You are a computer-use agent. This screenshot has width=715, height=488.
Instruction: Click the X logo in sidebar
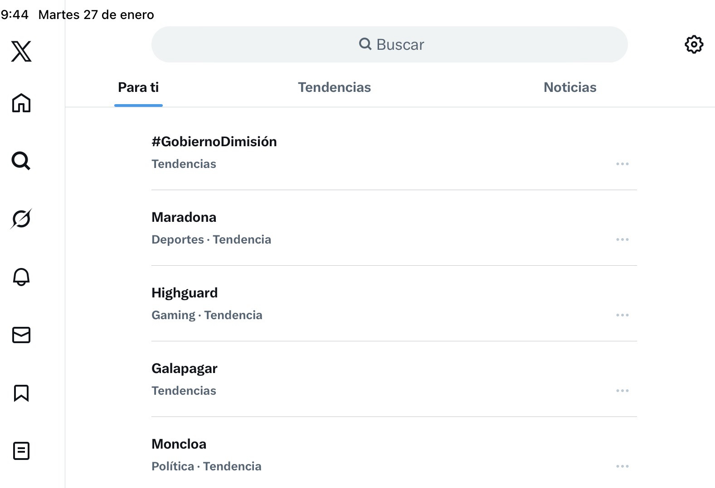[x=21, y=51]
